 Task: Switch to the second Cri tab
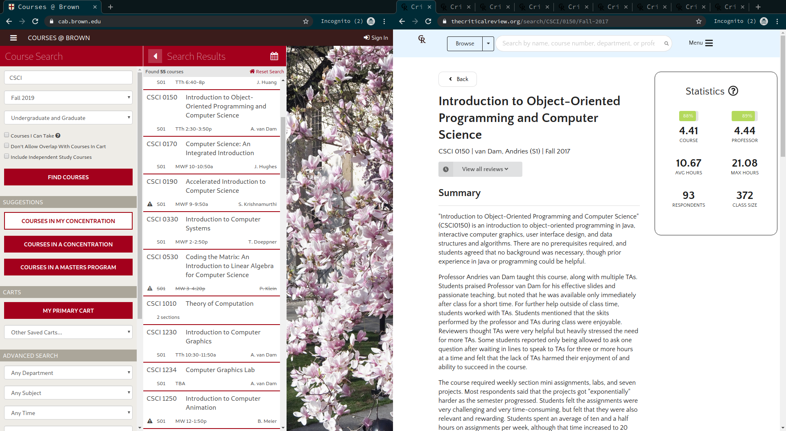456,7
